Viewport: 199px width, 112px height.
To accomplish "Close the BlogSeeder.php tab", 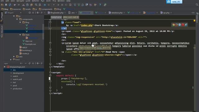I will 65,13.
